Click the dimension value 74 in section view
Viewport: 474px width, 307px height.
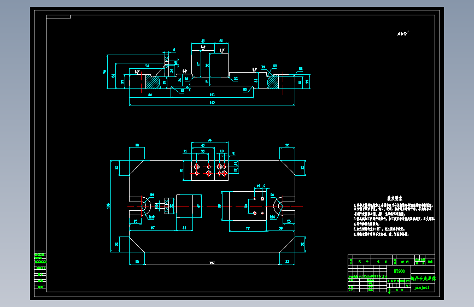pyautogui.click(x=147, y=66)
